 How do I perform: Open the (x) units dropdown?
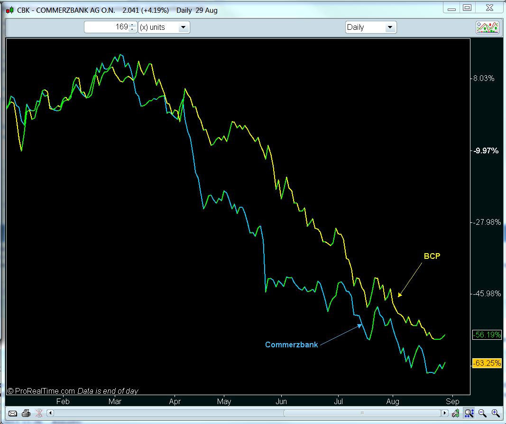click(164, 27)
